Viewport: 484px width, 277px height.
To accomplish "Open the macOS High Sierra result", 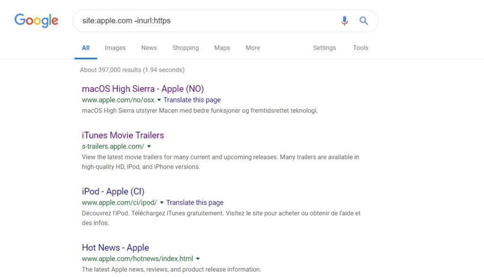I will [143, 89].
